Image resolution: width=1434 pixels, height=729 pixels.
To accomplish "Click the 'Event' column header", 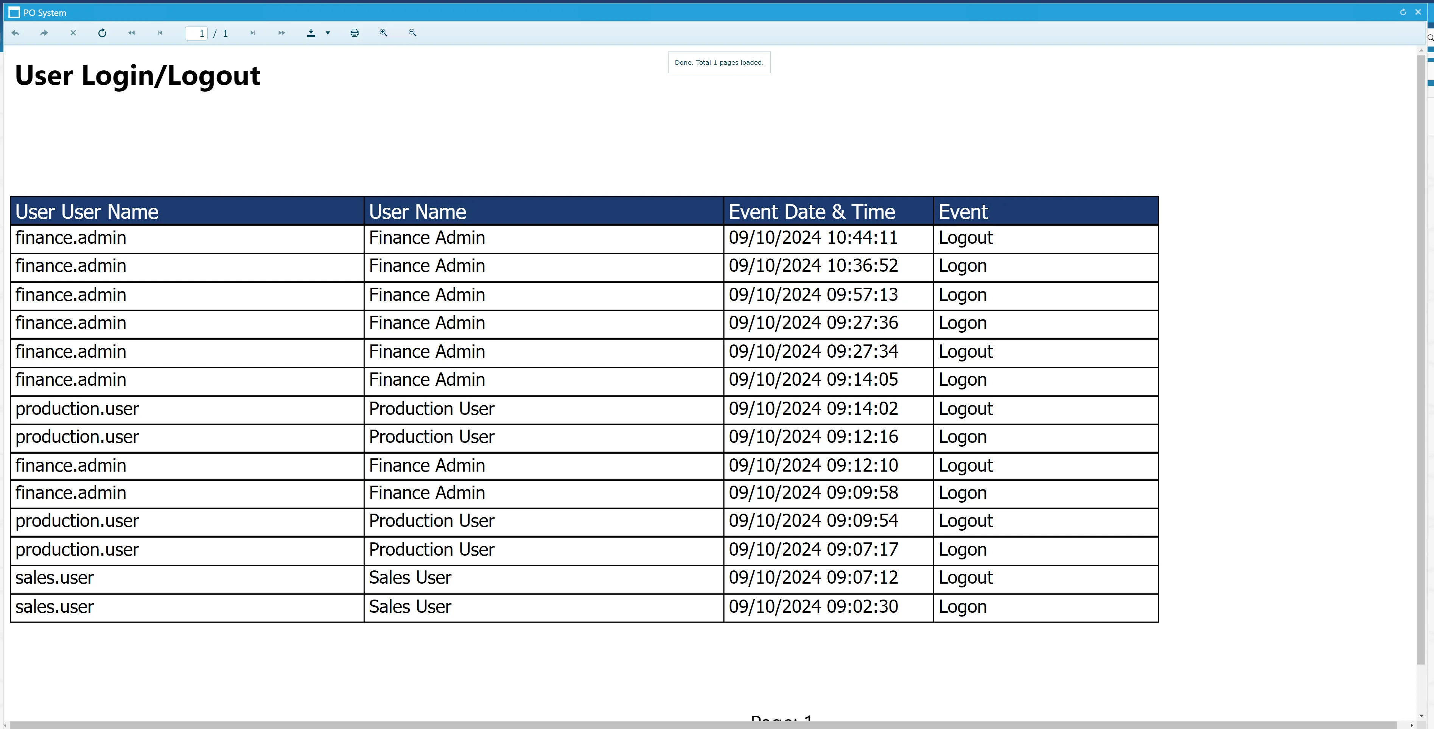I will [1046, 212].
